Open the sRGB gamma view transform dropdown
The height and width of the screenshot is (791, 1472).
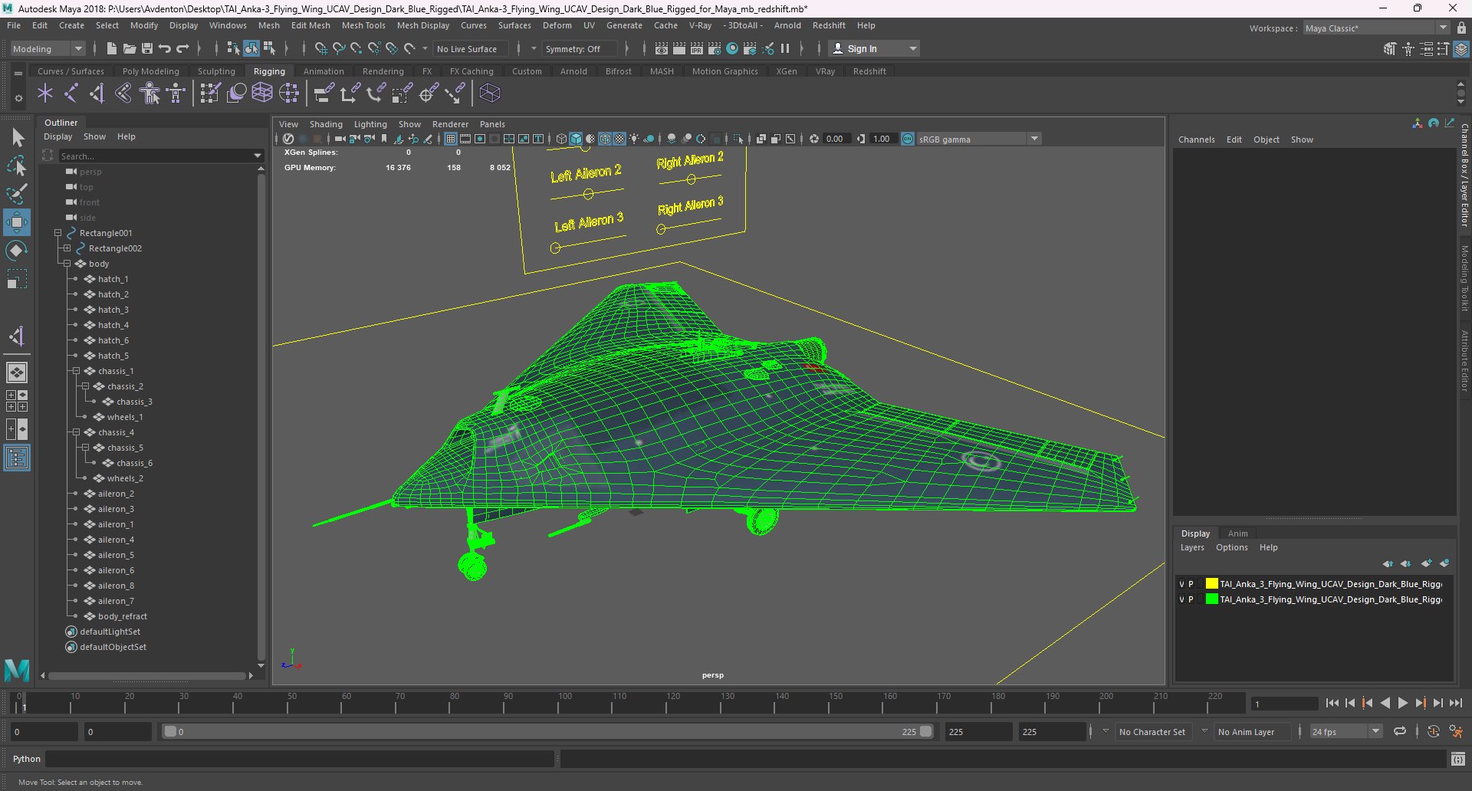coord(978,139)
